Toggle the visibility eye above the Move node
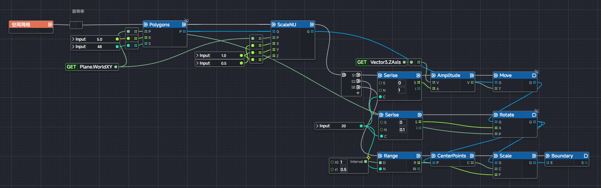601x188 pixels. click(536, 72)
